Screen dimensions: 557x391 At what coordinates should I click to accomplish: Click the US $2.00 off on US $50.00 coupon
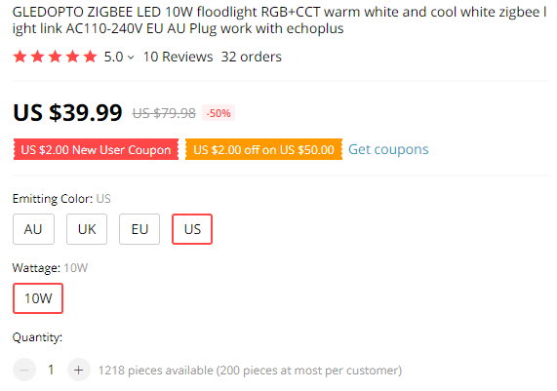click(263, 149)
